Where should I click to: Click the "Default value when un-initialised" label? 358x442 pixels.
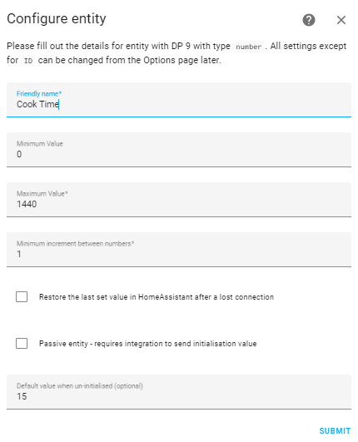(80, 386)
